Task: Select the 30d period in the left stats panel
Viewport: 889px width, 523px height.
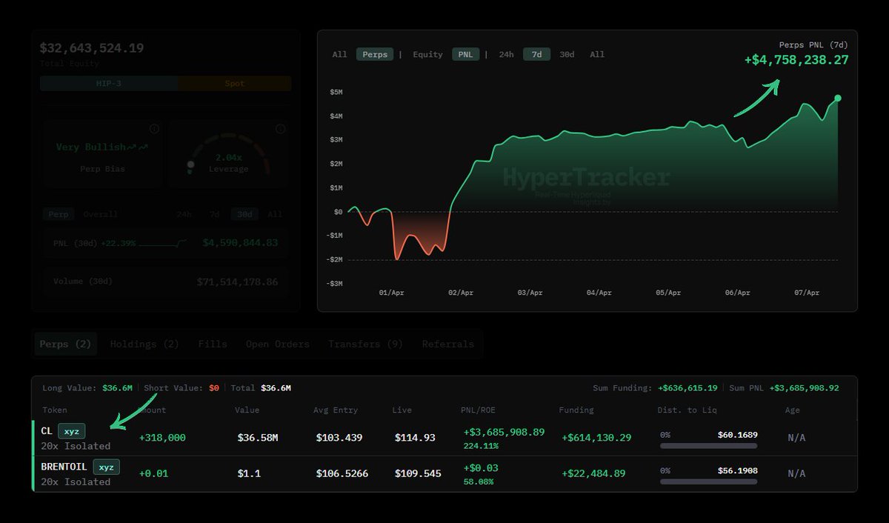Action: pos(244,214)
